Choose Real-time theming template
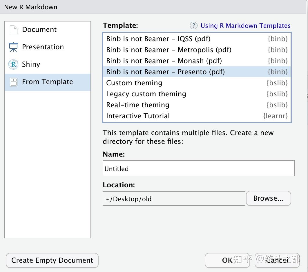Screen dimensions: 308x272 137,105
